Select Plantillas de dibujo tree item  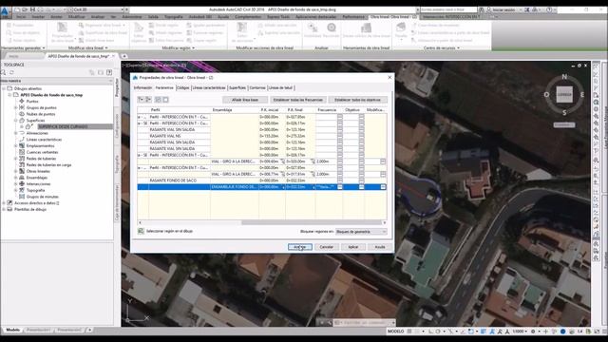point(30,209)
